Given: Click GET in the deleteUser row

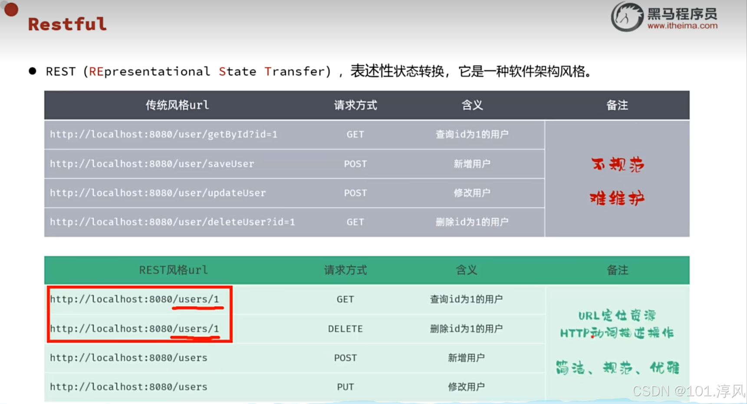Looking at the screenshot, I should 355,222.
